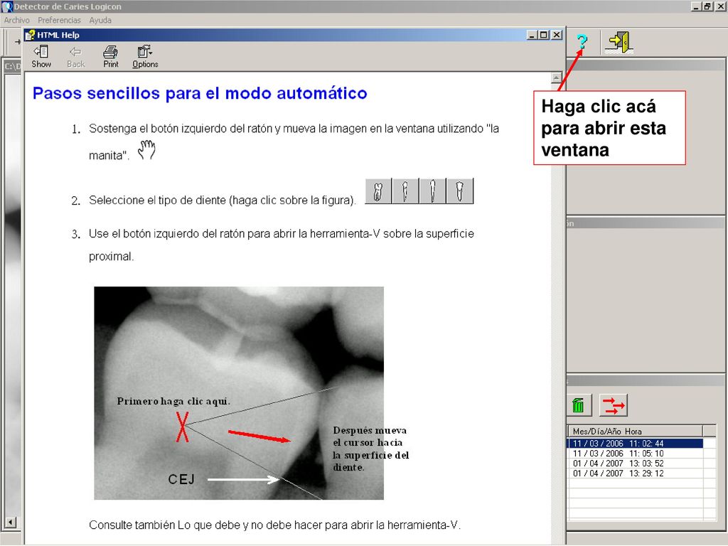Click the Back button in HTML Help
This screenshot has width=728, height=546.
[75, 57]
